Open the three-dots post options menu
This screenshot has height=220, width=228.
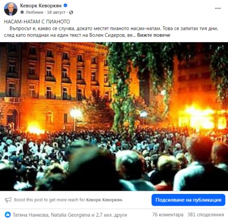pyautogui.click(x=218, y=9)
